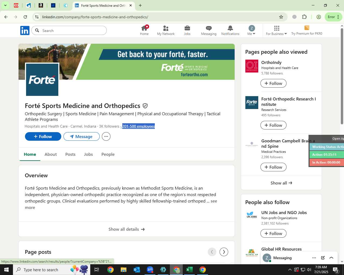Expand the Me profile menu
Image resolution: width=344 pixels, height=275 pixels.
(x=252, y=30)
